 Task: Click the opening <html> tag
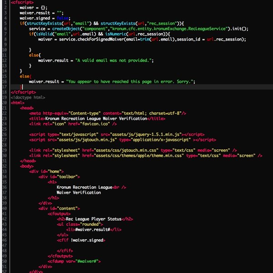(17, 103)
